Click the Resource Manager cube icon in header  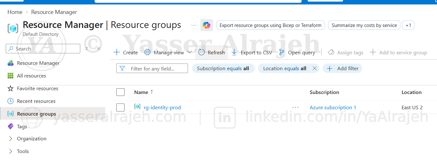[x=13, y=28]
